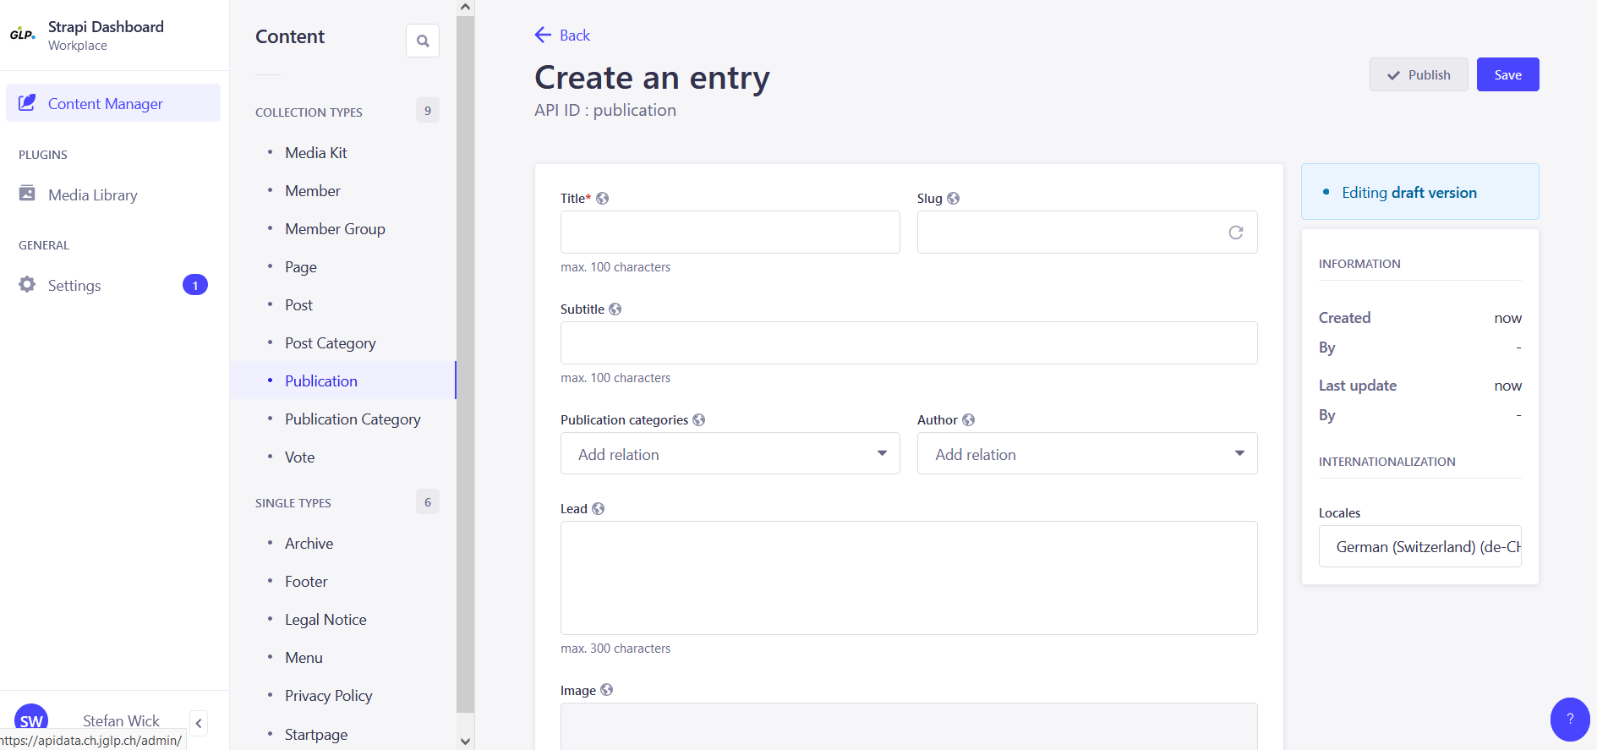Click the Image upload area
The width and height of the screenshot is (1597, 750).
[x=909, y=725]
